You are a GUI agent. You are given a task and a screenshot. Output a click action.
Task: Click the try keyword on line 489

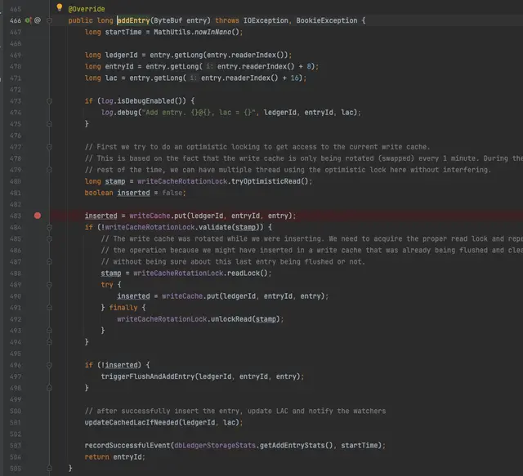point(107,285)
